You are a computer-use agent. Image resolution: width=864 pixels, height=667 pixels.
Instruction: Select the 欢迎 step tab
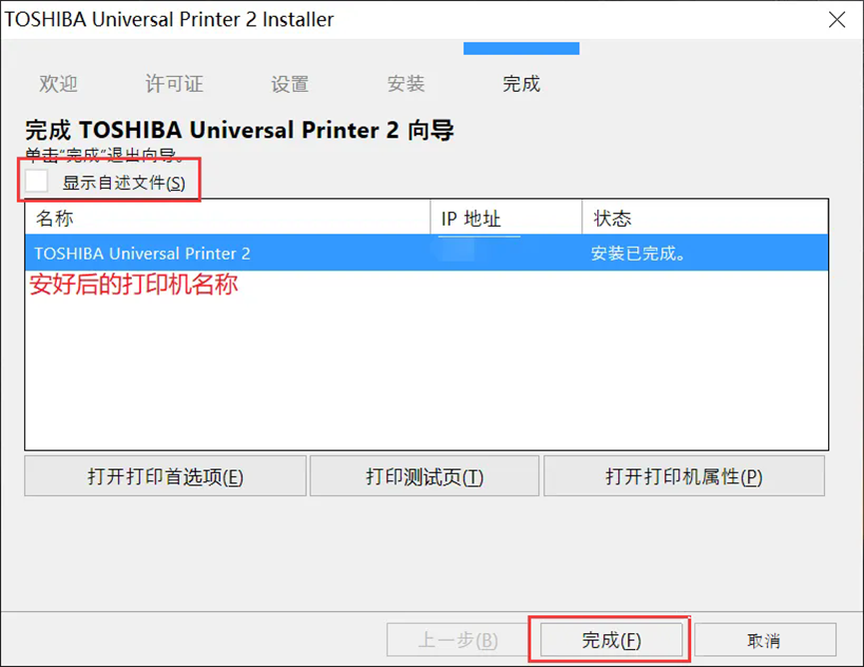coord(58,84)
